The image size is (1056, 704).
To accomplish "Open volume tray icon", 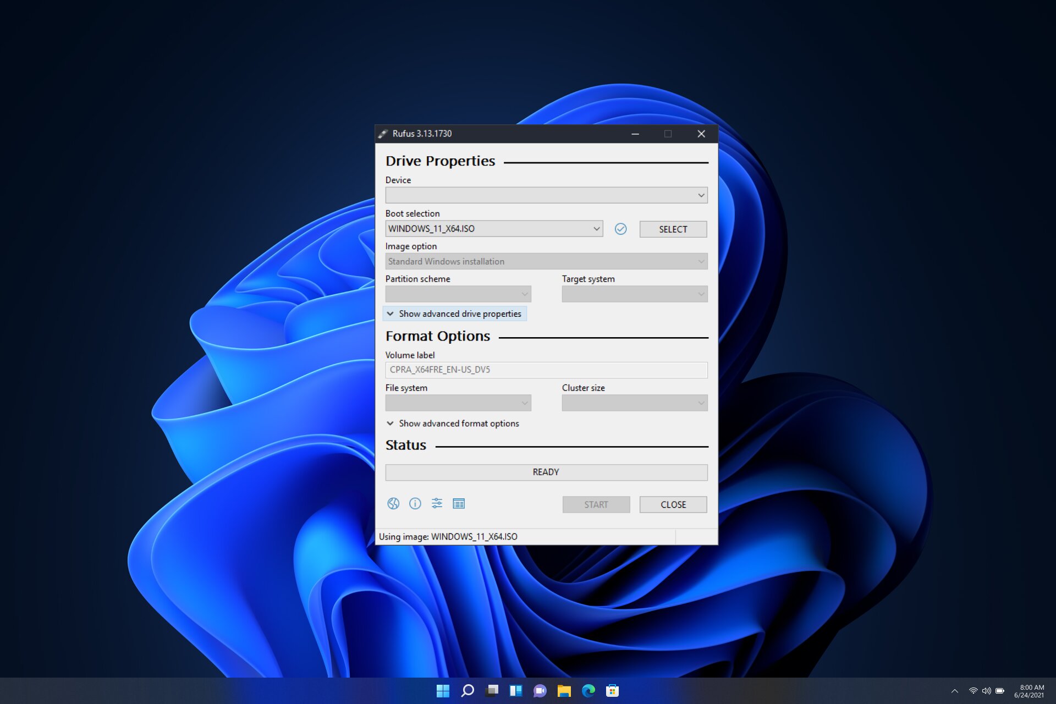I will tap(987, 691).
